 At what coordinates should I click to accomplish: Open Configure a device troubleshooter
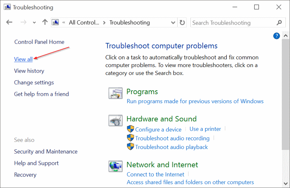tap(158, 130)
